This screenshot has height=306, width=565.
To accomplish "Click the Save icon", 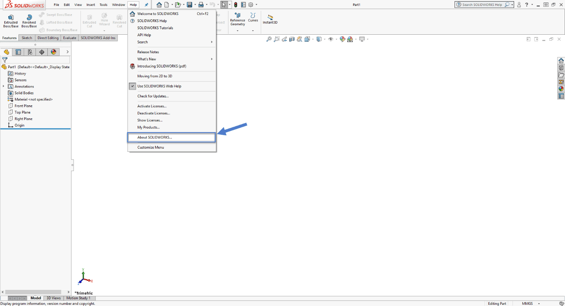I will point(189,5).
